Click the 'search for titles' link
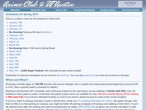Viewport: 146px width, 110px height. click(x=92, y=75)
